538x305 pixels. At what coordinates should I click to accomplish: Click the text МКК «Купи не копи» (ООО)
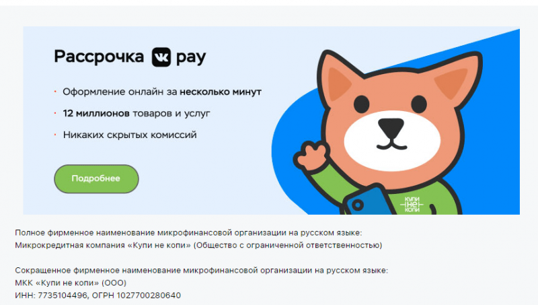coord(71,283)
